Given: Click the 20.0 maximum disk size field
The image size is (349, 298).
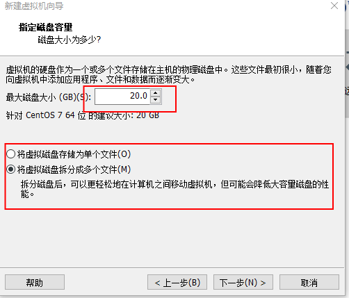Looking at the screenshot, I should coord(122,97).
